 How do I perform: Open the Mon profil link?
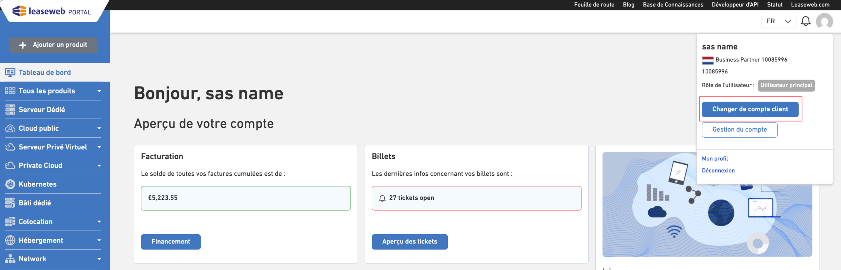pyautogui.click(x=715, y=159)
